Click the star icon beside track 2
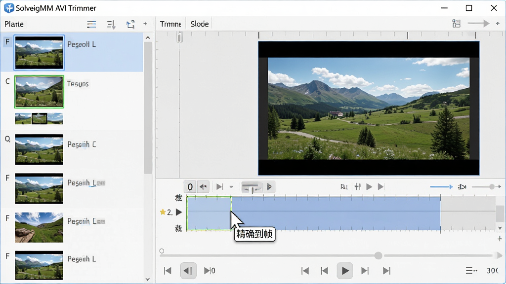Image resolution: width=506 pixels, height=284 pixels. pos(163,212)
